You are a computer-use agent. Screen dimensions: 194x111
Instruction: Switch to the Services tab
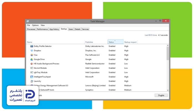click(85, 29)
